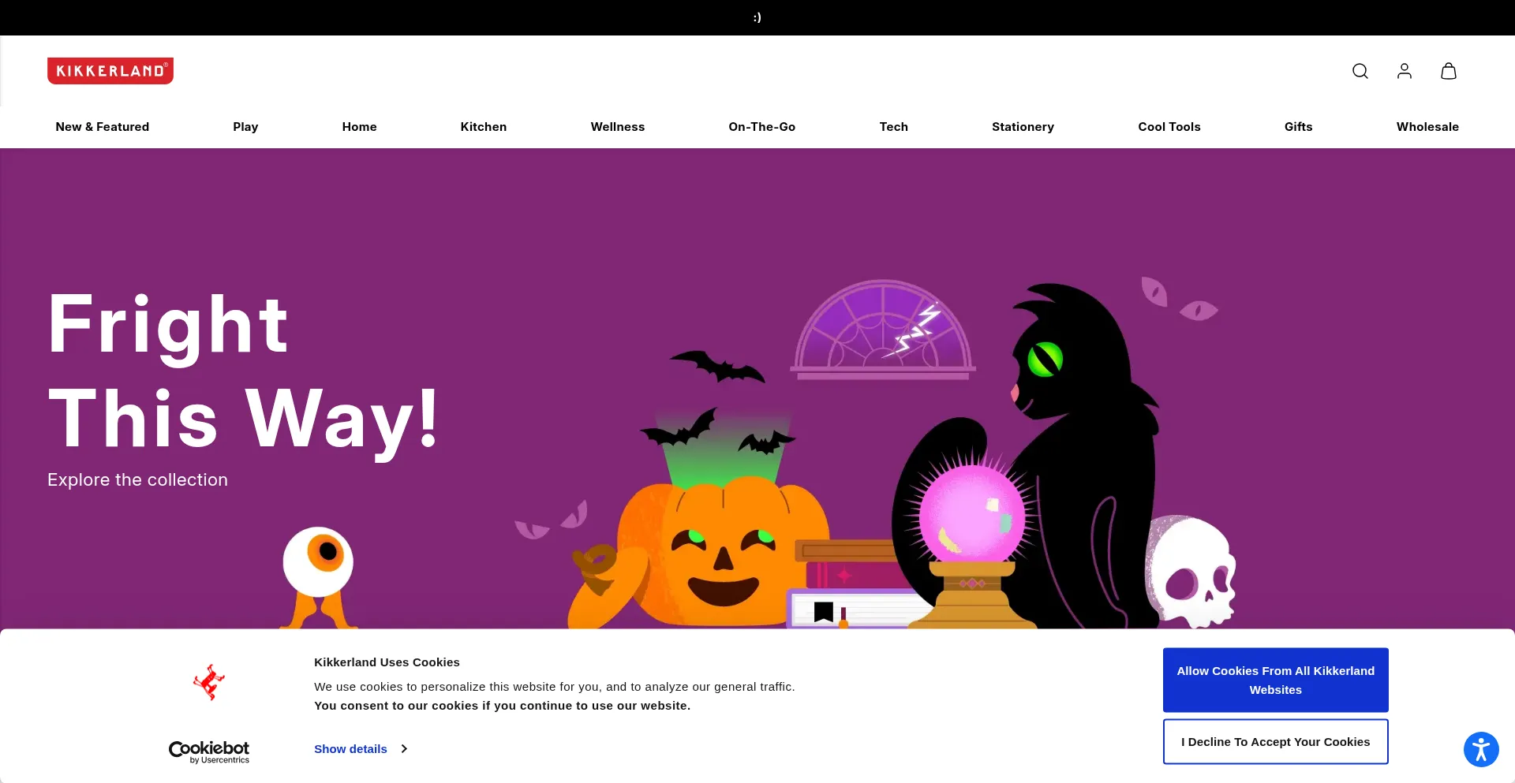Go to On-The-Go menu
The image size is (1515, 783).
coord(761,127)
